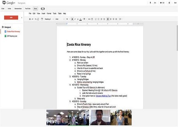Toggle italic formatting

75,19
